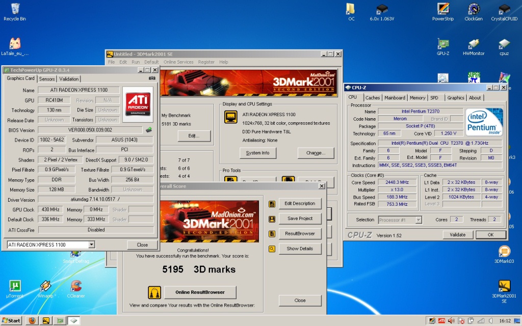The height and width of the screenshot is (326, 522).
Task: Click the GPU-Z BIOS Version field
Action: click(x=90, y=130)
